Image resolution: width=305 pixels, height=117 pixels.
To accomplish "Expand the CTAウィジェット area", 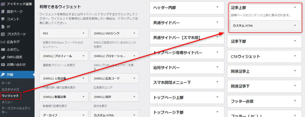I will [x=295, y=56].
